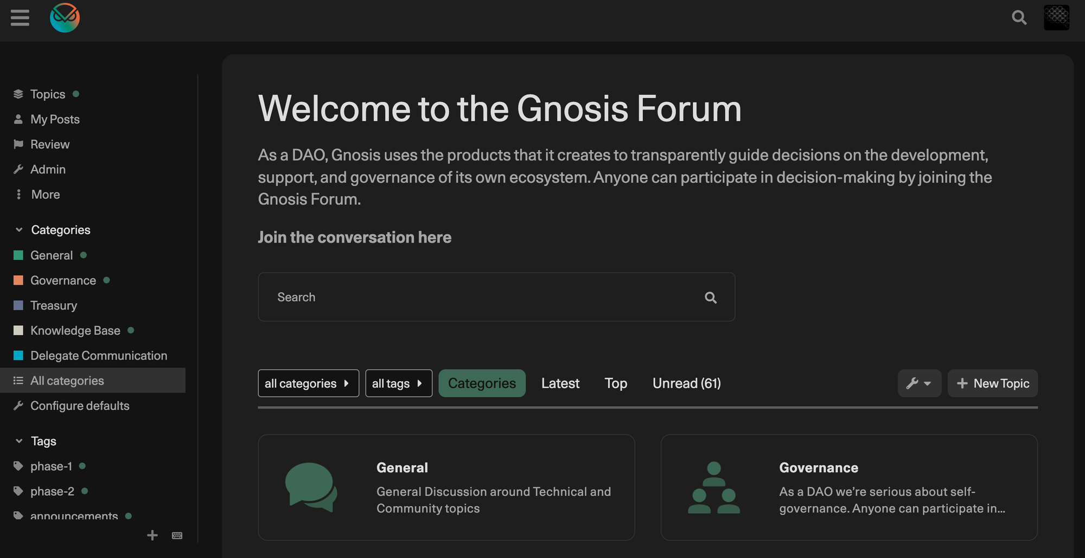Screen dimensions: 1085x558
Task: Switch to the Unread (61) tab
Action: tap(687, 383)
